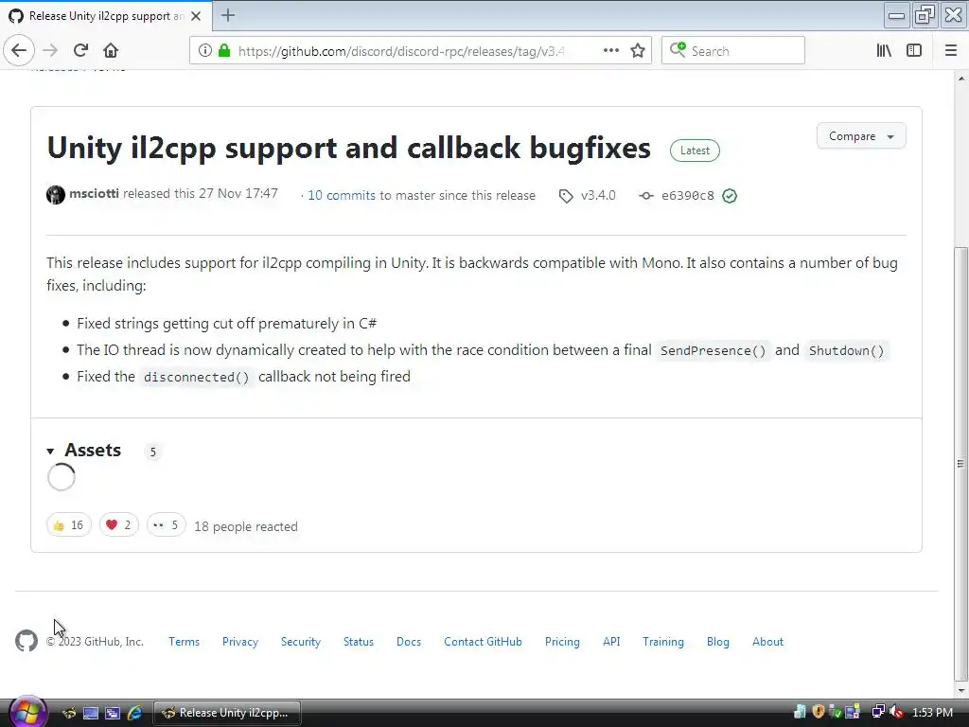Click '18 people reacted' text
Image resolution: width=969 pixels, height=727 pixels.
(x=246, y=526)
